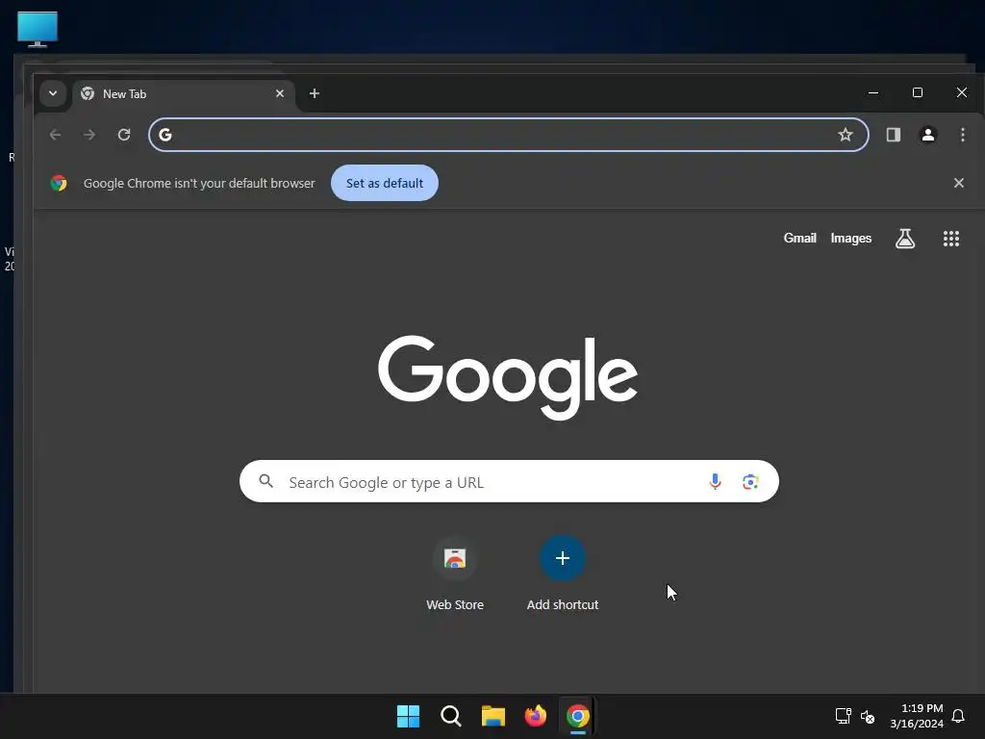Viewport: 985px width, 739px height.
Task: Reload the page with refresh icon
Action: [124, 135]
